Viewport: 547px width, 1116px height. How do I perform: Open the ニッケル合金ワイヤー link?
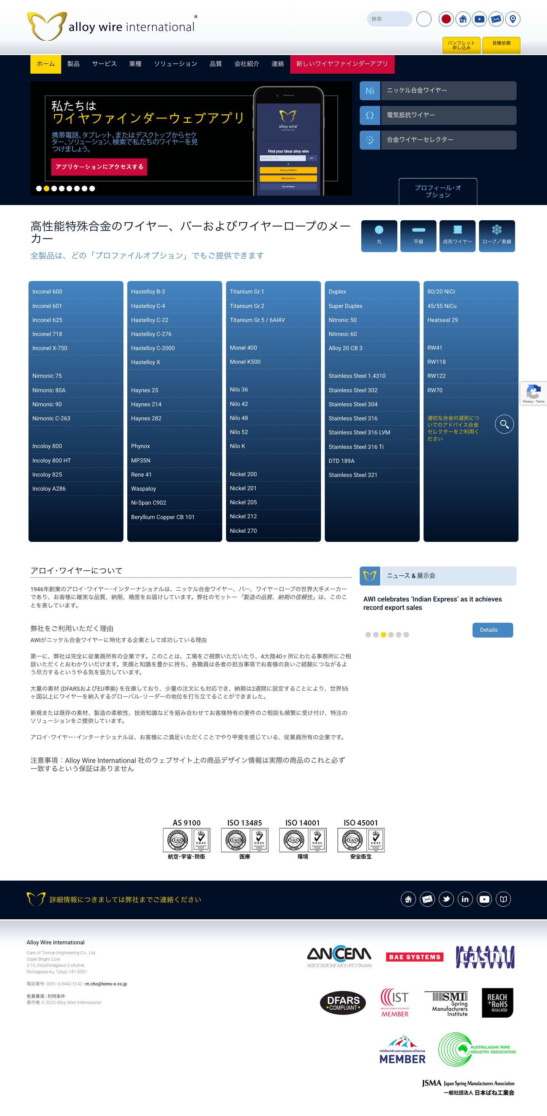tap(449, 91)
